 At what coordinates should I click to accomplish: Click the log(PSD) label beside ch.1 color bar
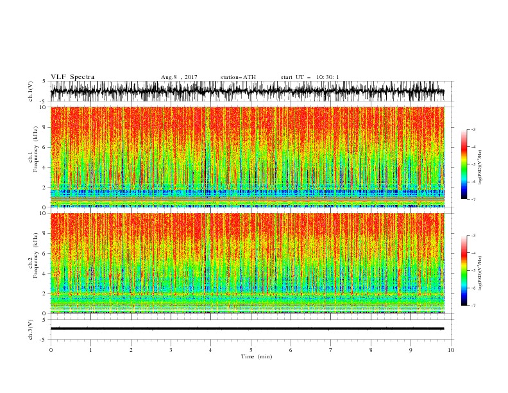coord(480,168)
